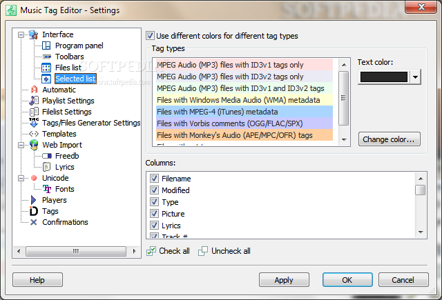The width and height of the screenshot is (442, 300).
Task: Click the Help button
Action: [37, 280]
